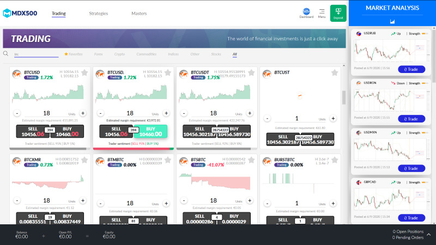Decrease BTMBTC units with minus

[100, 204]
